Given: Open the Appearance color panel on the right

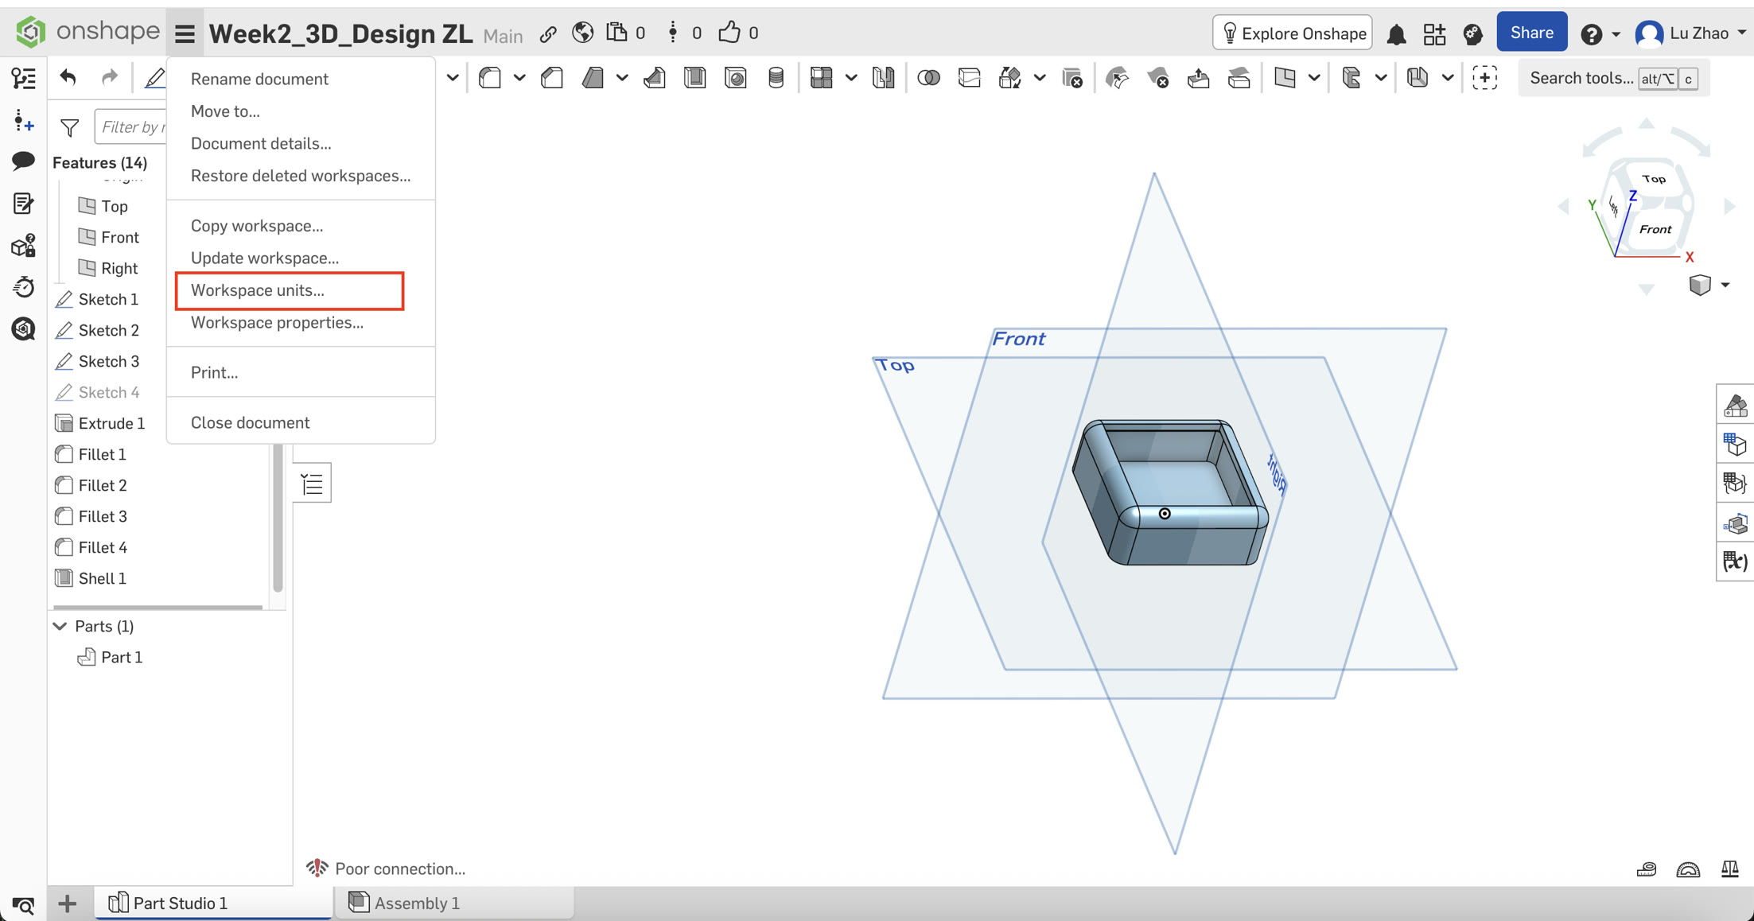Looking at the screenshot, I should [1735, 406].
